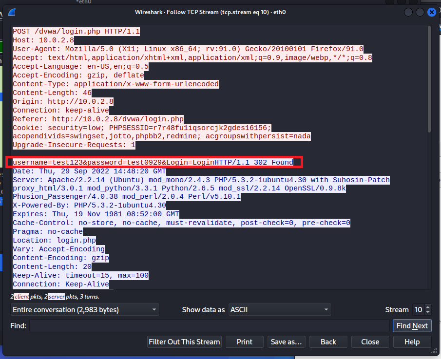The image size is (441, 359).
Task: Open the Show data as ASCII dropdown
Action: (x=280, y=310)
